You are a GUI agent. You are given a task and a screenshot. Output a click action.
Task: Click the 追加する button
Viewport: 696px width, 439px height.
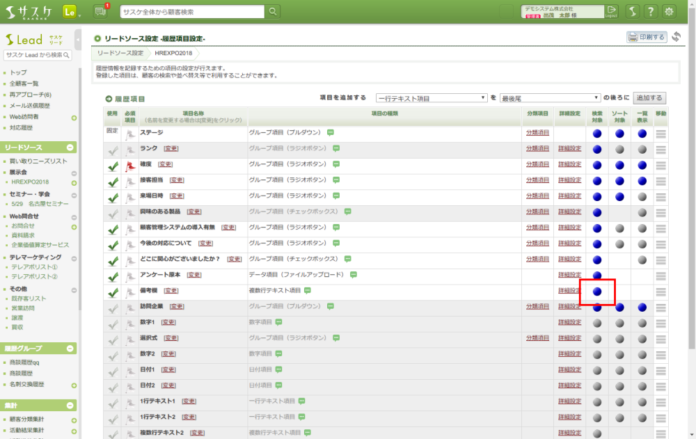click(649, 98)
